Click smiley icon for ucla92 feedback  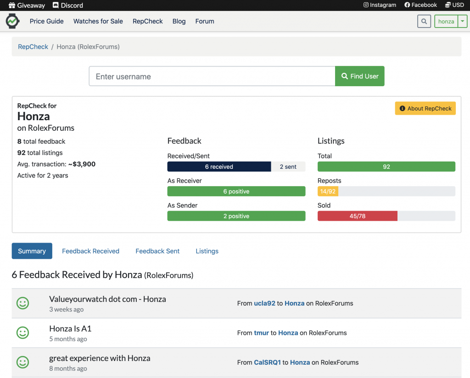(23, 303)
